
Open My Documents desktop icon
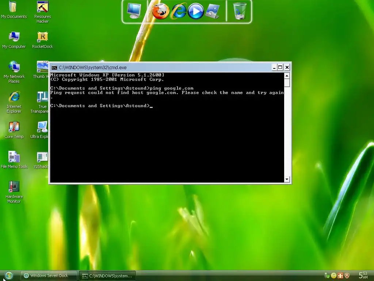tap(14, 10)
